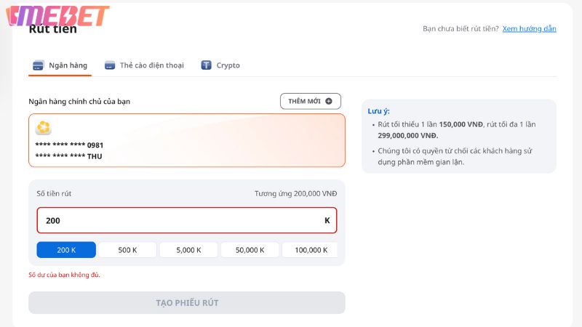Click the plus icon in THÊM MỚI
This screenshot has height=327, width=582.
[x=329, y=101]
